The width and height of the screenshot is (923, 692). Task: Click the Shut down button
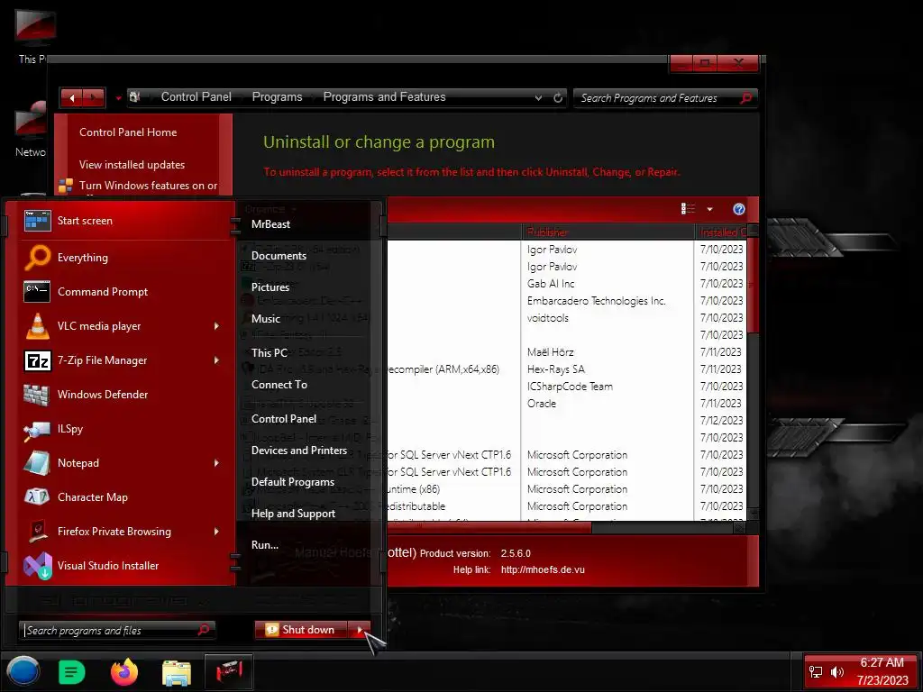[x=302, y=630]
